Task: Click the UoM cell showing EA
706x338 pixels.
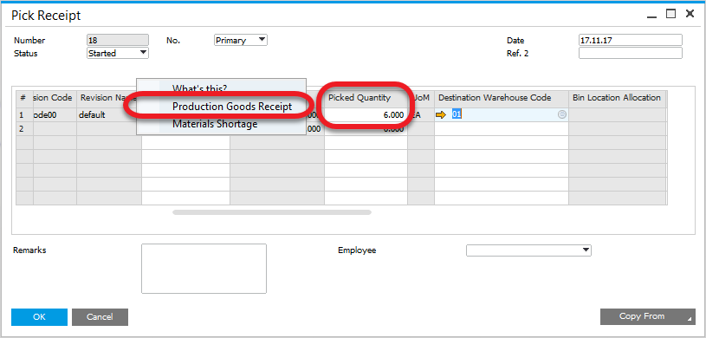Action: 421,115
